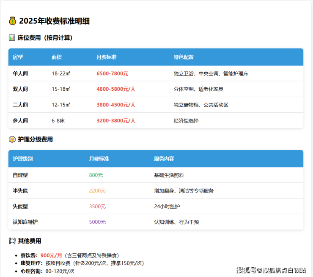
Task: Click the 服务内容 column header
Action: [164, 159]
